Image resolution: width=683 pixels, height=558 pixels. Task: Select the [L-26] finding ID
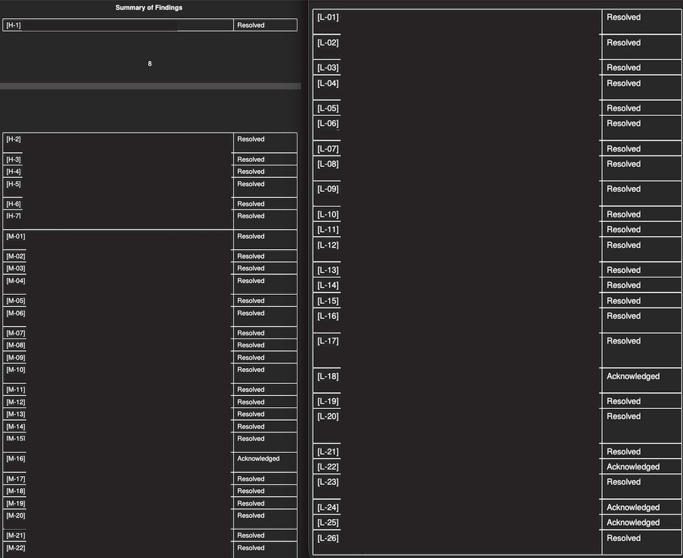pos(328,538)
